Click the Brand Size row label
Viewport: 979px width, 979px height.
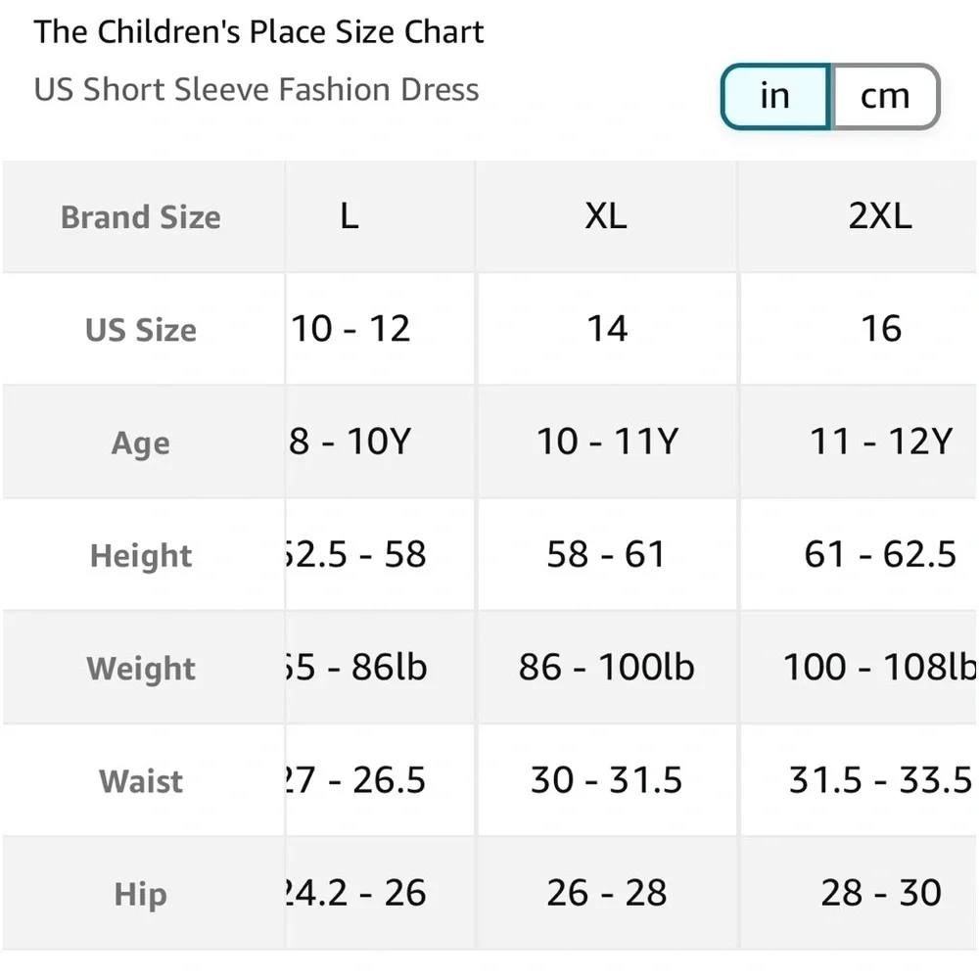[x=140, y=217]
